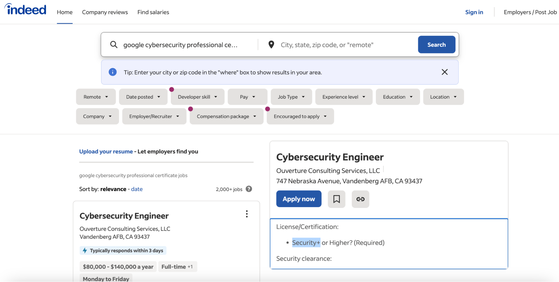
Task: Open the Location filter dropdown
Action: [x=443, y=97]
